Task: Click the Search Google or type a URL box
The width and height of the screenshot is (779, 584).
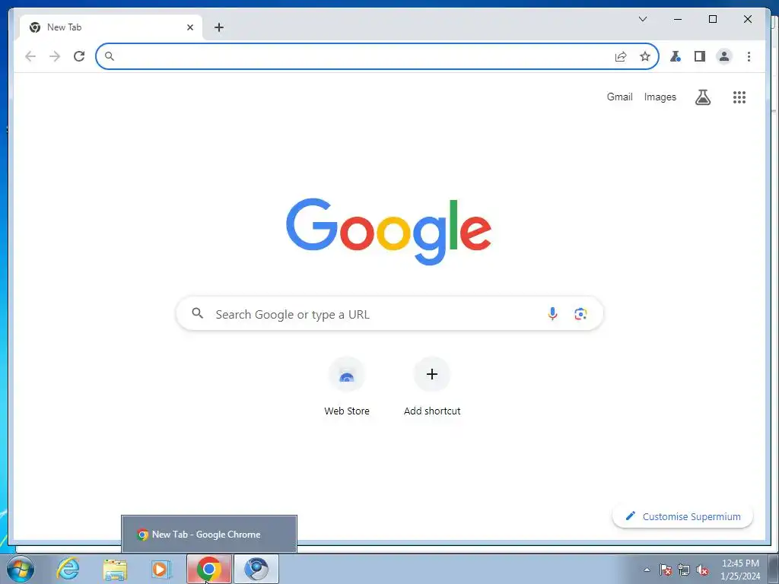Action: tap(389, 314)
